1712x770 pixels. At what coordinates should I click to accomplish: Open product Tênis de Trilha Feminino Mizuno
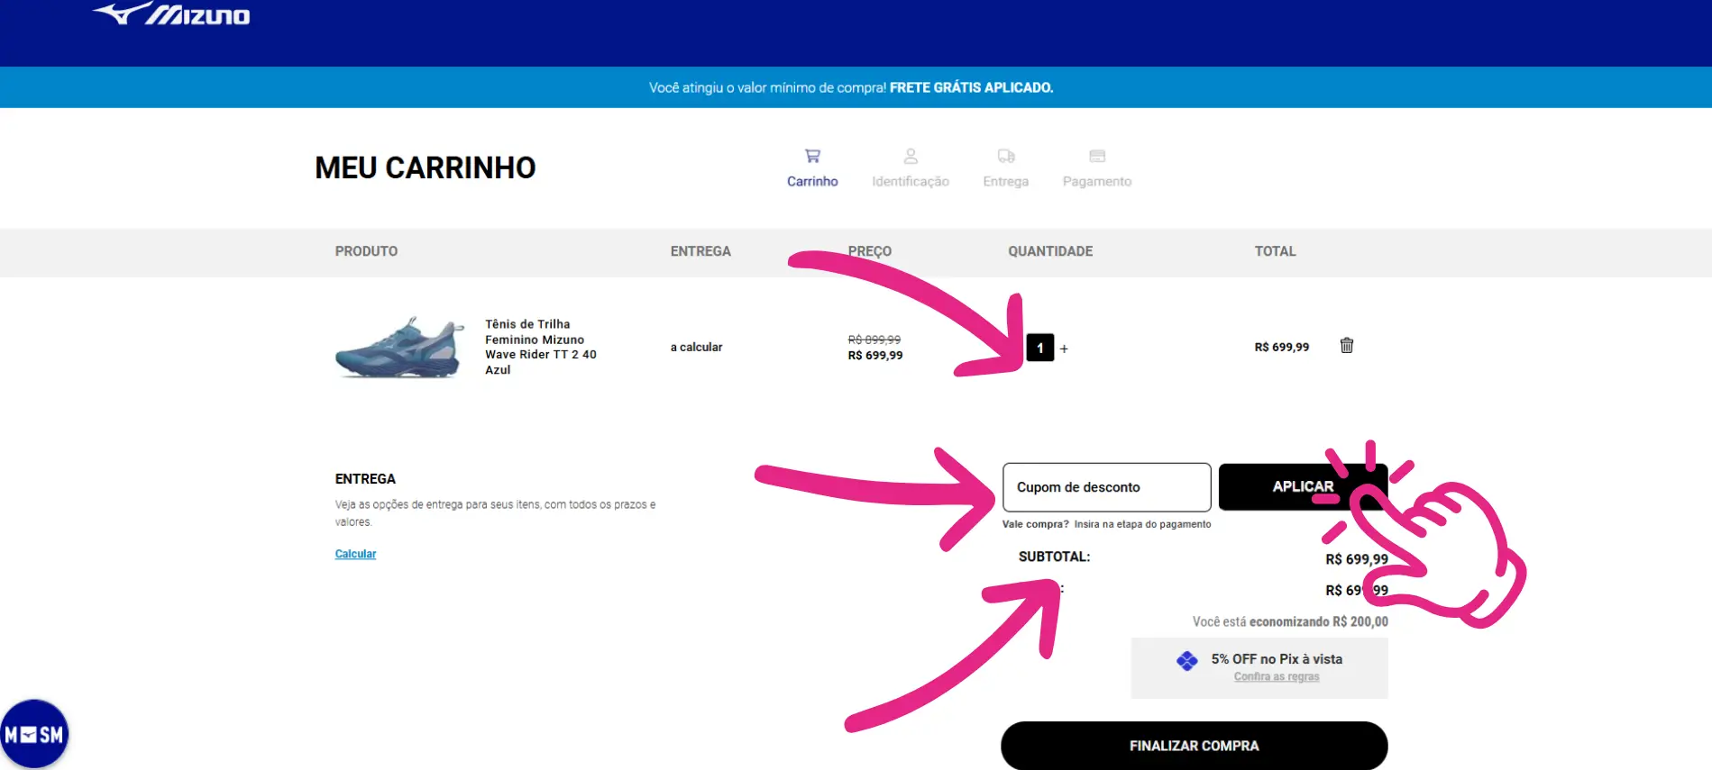tap(541, 347)
